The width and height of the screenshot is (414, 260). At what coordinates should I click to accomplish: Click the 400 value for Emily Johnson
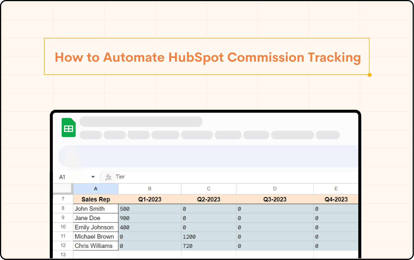[x=150, y=227]
